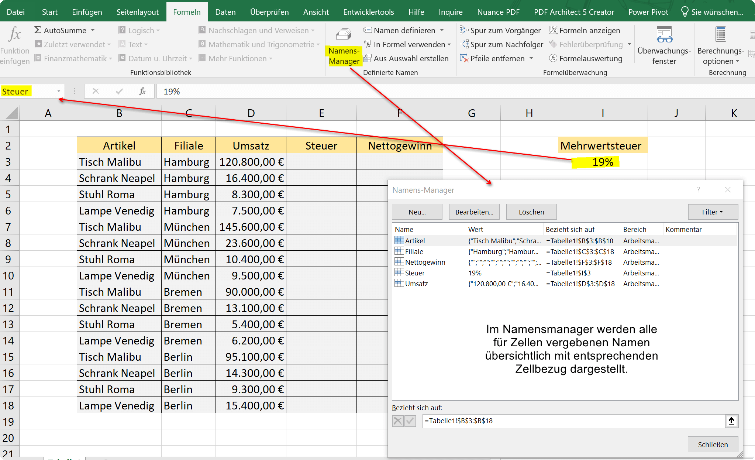Select the Nettogewinn row in Namens-Manager
This screenshot has height=460, width=755.
pyautogui.click(x=565, y=262)
